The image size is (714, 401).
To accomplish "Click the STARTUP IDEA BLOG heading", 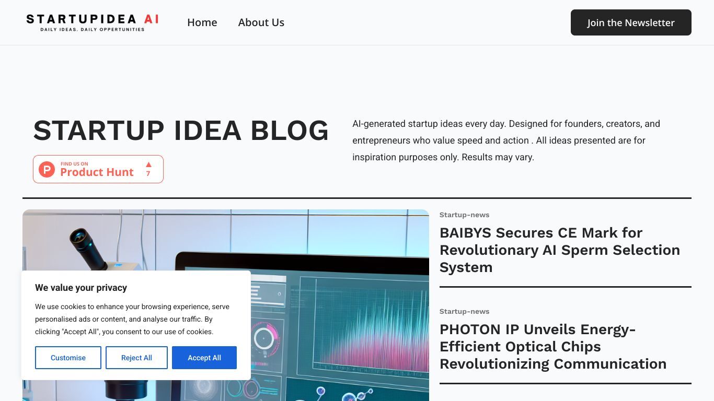I will tap(181, 131).
